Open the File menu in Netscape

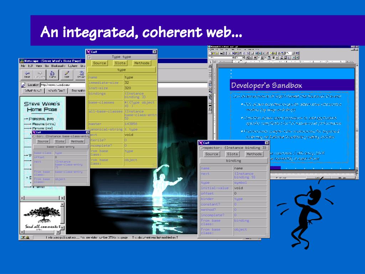pyautogui.click(x=23, y=66)
